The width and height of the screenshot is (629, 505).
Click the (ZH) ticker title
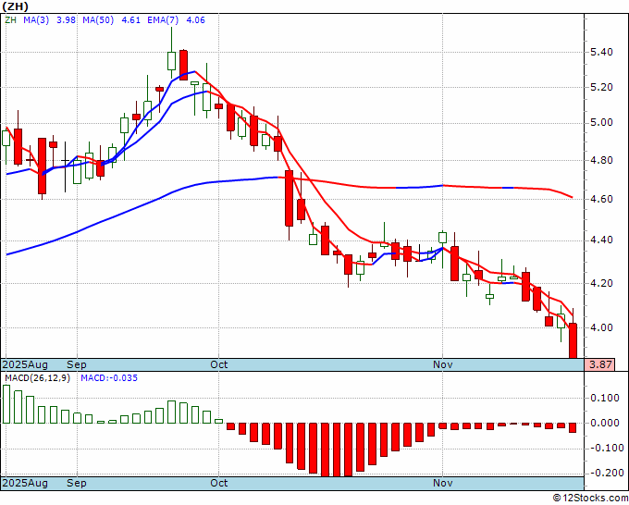point(15,6)
